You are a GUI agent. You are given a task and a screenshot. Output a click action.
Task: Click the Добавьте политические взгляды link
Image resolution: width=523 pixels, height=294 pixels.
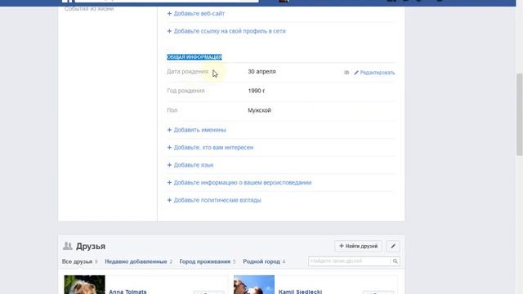pyautogui.click(x=217, y=200)
